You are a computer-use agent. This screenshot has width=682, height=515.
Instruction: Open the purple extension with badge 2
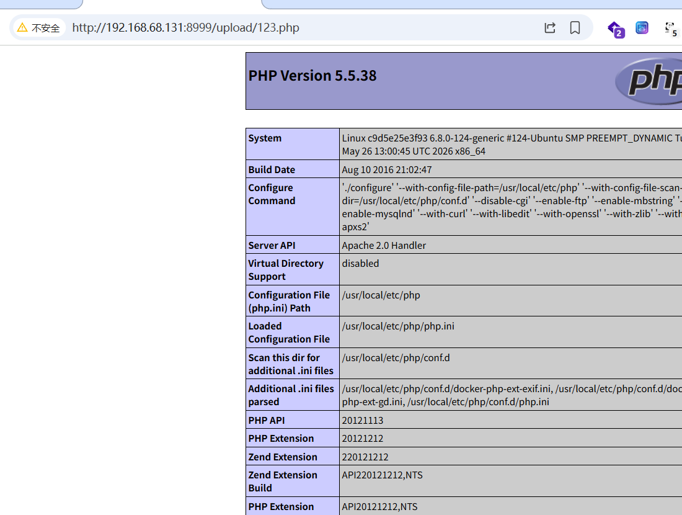point(616,29)
